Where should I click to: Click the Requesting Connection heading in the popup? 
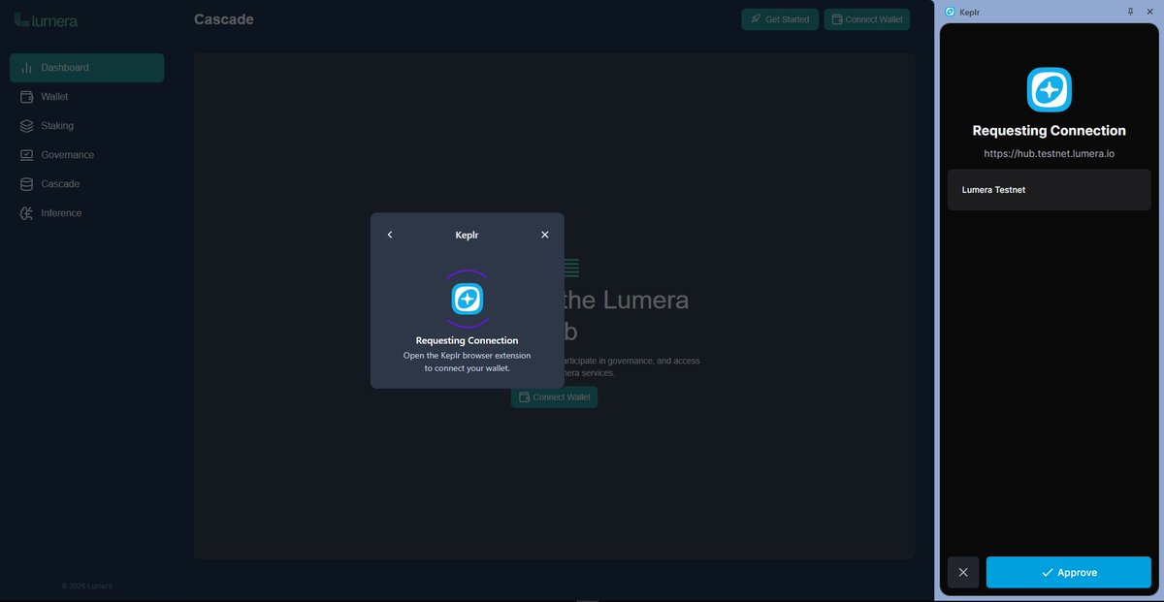click(1050, 131)
